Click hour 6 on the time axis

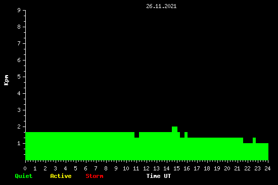point(85,168)
